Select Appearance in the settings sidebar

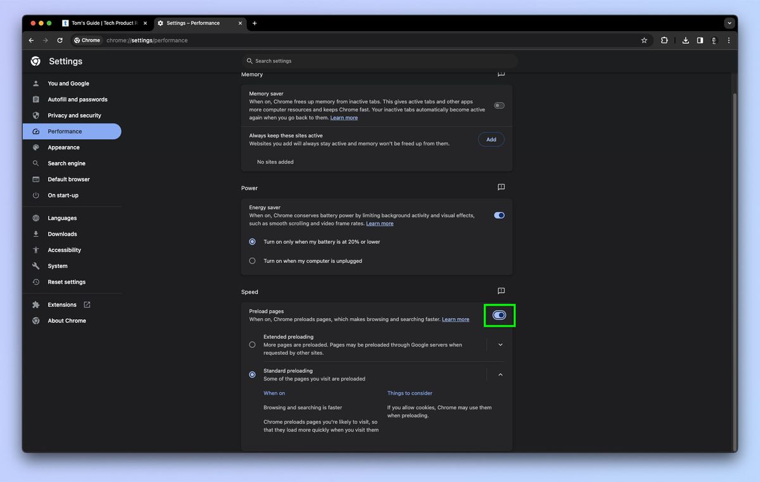click(x=63, y=147)
